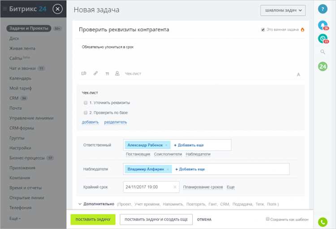This screenshot has width=336, height=229.
Task: Click the insert link icon
Action: [x=95, y=73]
